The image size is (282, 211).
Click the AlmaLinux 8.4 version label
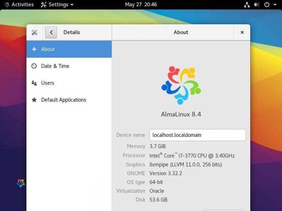coord(181,114)
